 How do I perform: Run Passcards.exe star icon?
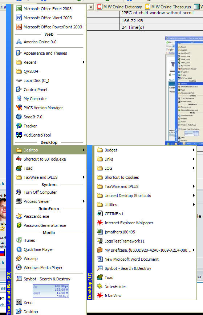pyautogui.click(x=19, y=216)
